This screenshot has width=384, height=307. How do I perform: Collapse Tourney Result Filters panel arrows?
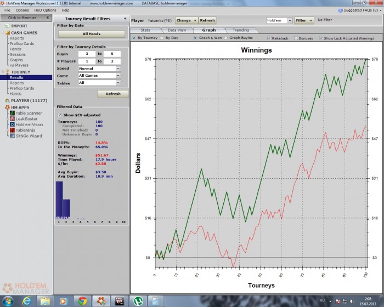[125, 18]
